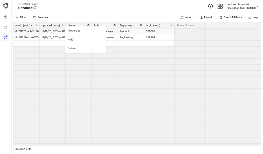263x154 pixels.
Task: Open the question mark help icon in header
Action: [x=210, y=6]
